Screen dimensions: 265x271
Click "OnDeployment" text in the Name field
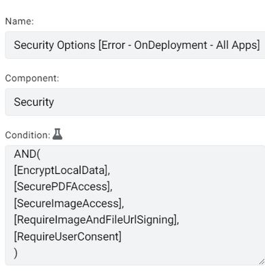171,45
